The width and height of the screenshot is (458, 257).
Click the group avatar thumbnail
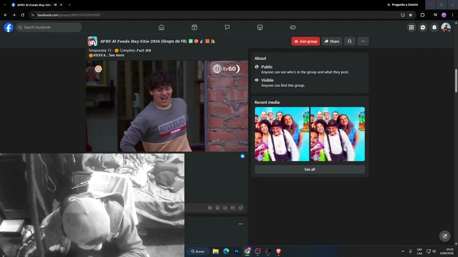(x=92, y=41)
